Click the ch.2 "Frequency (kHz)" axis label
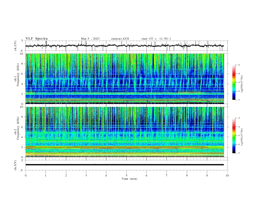 click(x=18, y=128)
